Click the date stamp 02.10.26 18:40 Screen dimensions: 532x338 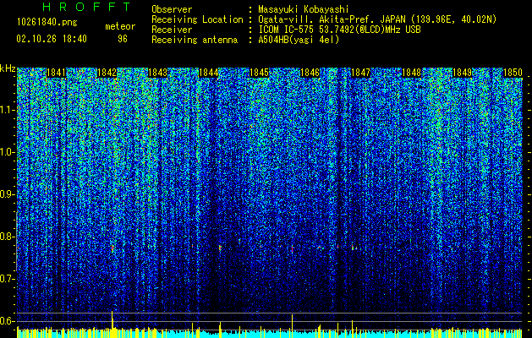coord(52,39)
